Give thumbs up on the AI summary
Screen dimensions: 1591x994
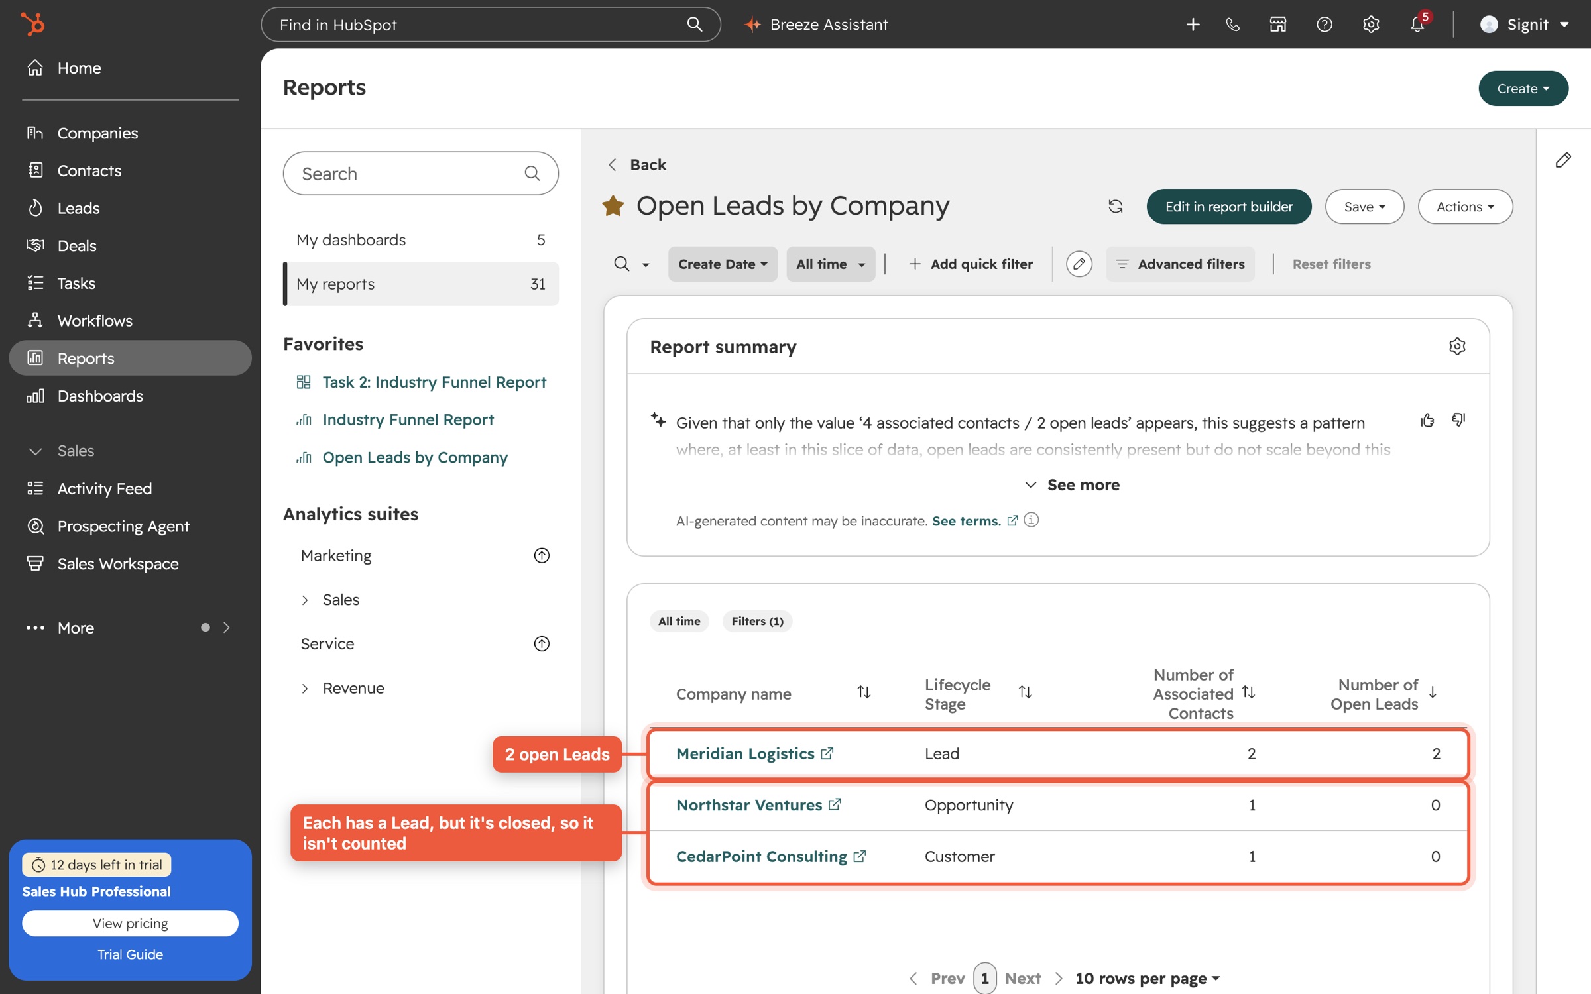point(1427,420)
